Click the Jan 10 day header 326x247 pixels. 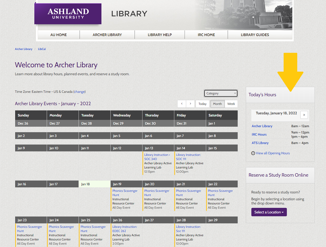62,148
